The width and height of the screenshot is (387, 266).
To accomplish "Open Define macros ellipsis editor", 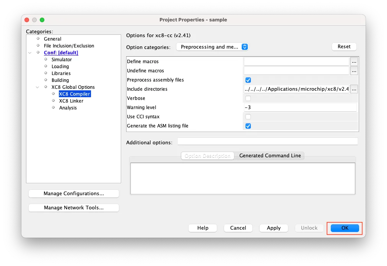I will pos(354,62).
